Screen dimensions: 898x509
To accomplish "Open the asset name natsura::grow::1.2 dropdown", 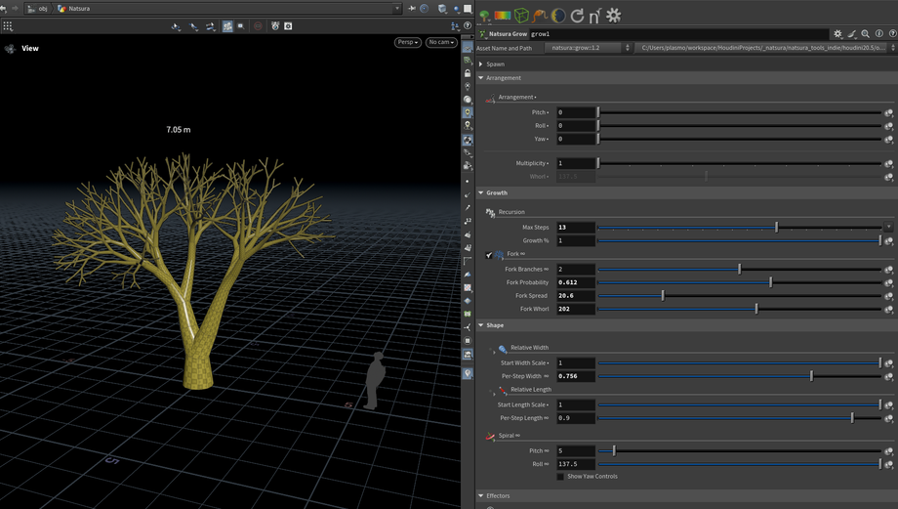I will 588,48.
